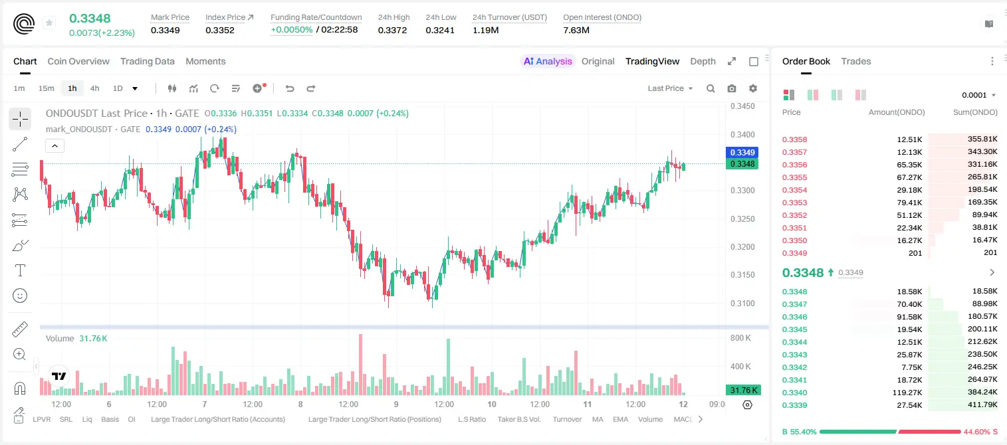This screenshot has height=445, width=1007.
Task: Switch chart to Depth view
Action: pos(703,61)
